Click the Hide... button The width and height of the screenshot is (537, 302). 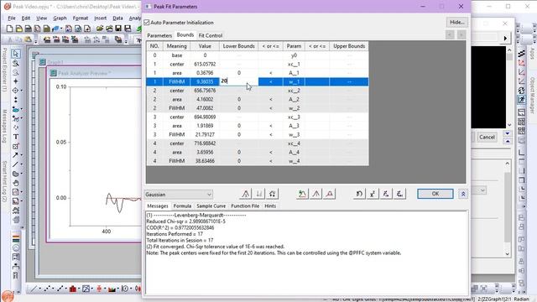456,23
